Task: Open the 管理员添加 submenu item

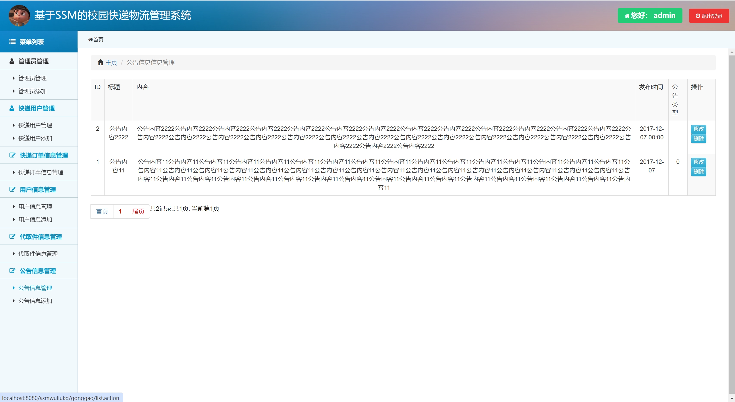Action: [x=32, y=91]
